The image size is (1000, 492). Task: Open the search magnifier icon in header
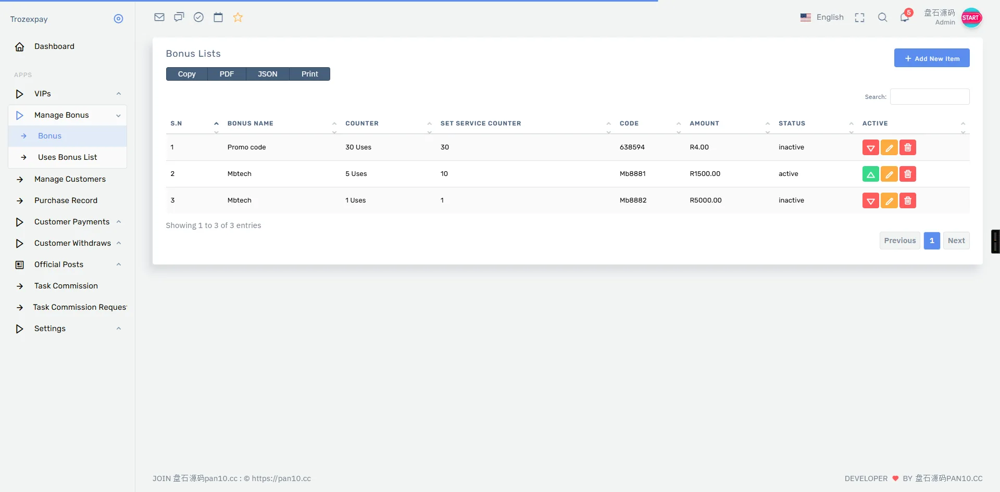[882, 17]
